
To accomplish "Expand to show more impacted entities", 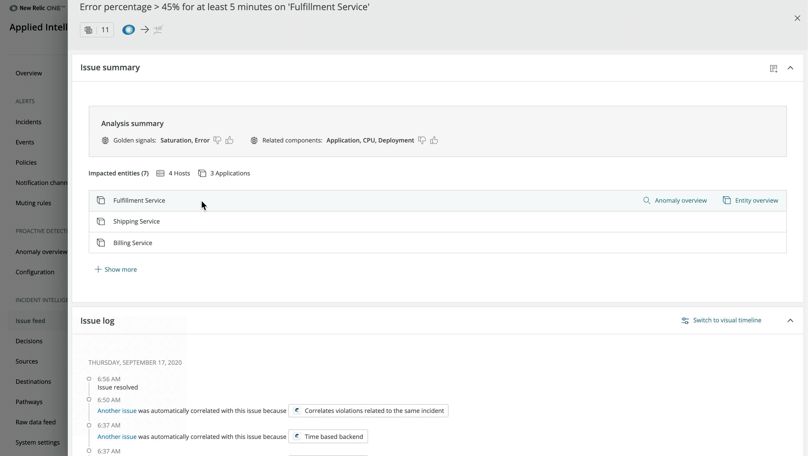I will coord(115,269).
